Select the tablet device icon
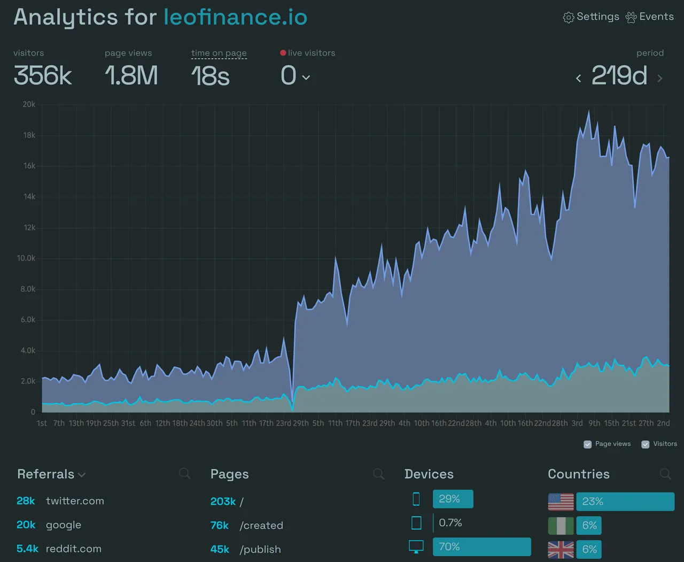The width and height of the screenshot is (684, 562). (x=416, y=522)
